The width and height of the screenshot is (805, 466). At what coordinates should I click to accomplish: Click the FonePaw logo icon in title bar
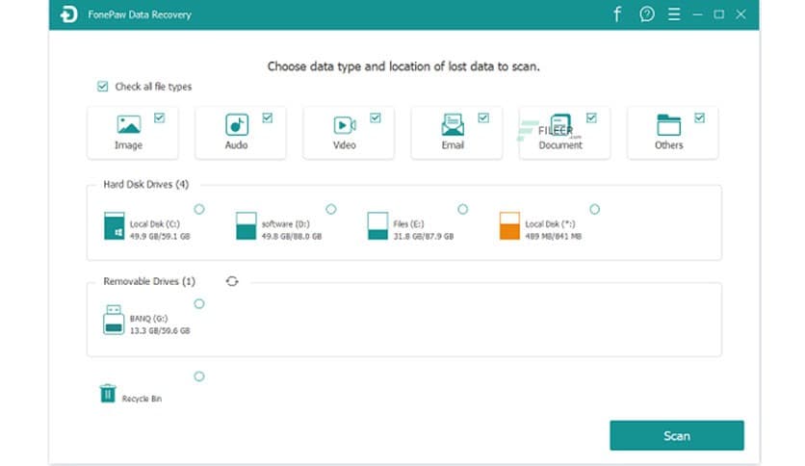point(68,14)
